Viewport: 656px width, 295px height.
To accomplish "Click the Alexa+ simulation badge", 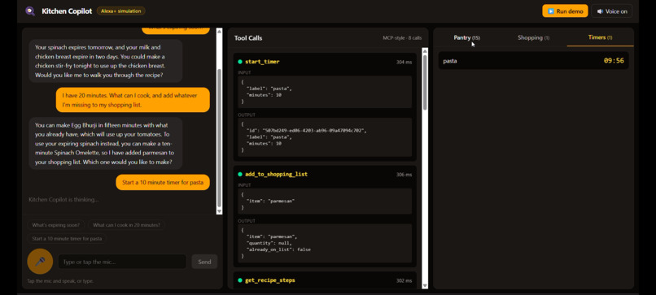I will pos(121,11).
